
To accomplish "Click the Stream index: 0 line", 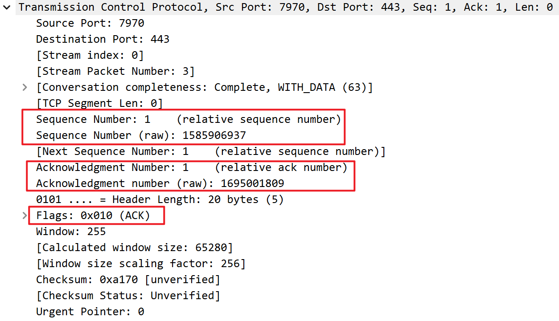I will coord(90,55).
